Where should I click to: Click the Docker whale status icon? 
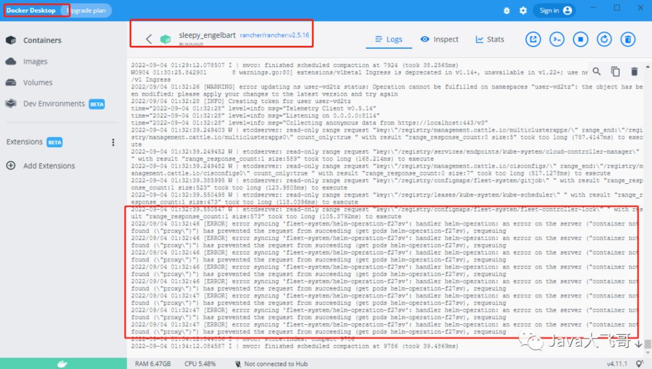tap(62, 364)
